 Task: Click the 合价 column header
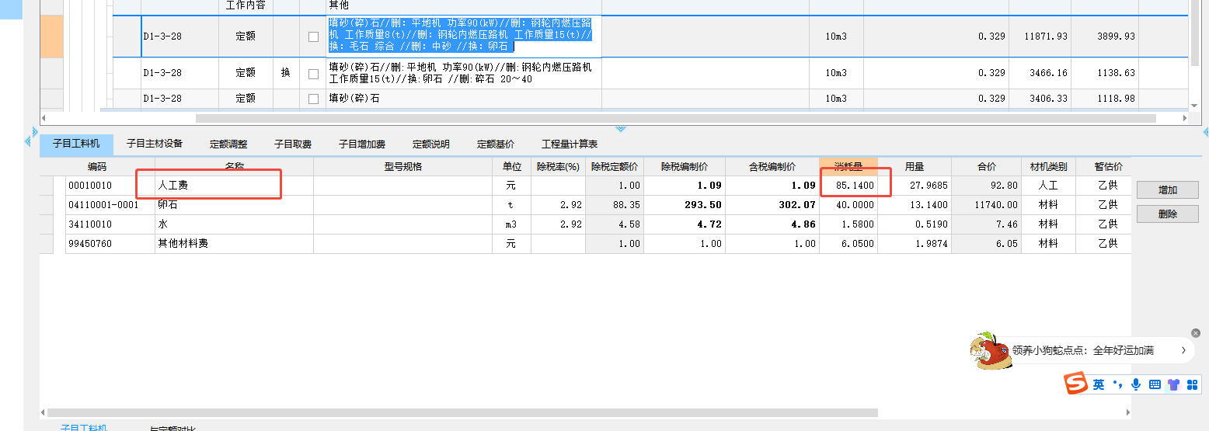[987, 167]
